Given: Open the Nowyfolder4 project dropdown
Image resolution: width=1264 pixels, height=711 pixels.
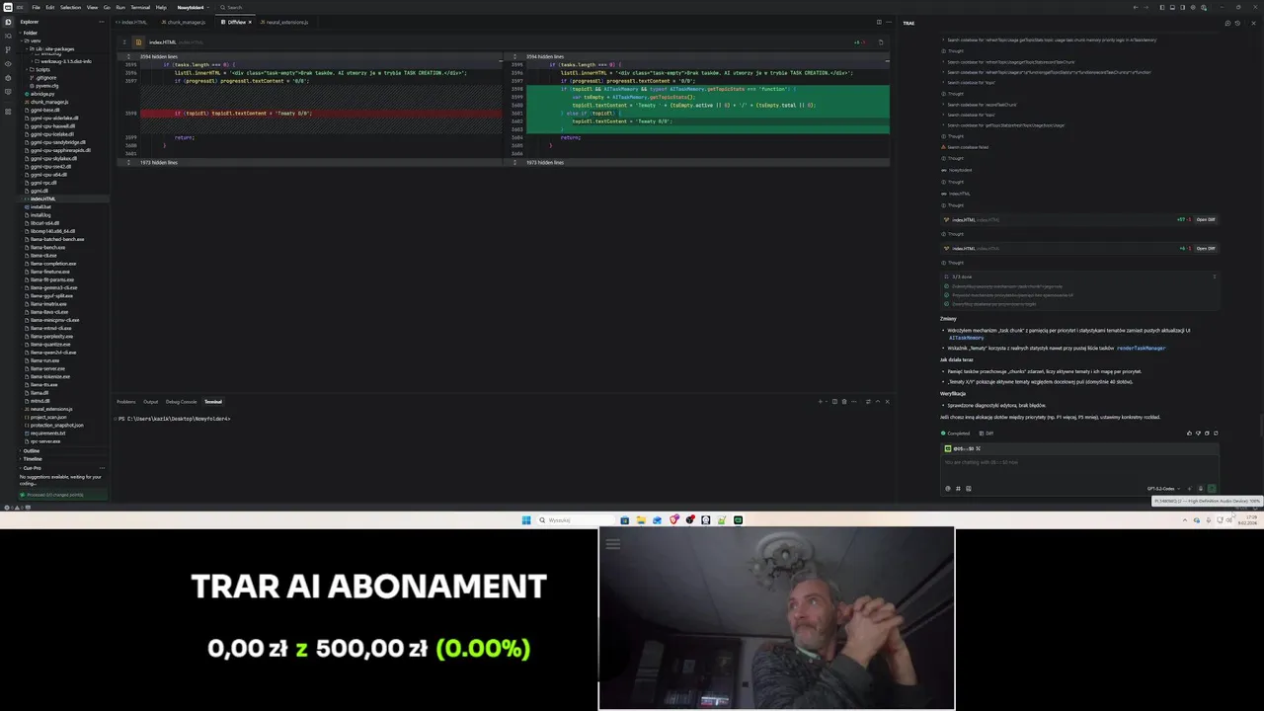Looking at the screenshot, I should 193,7.
